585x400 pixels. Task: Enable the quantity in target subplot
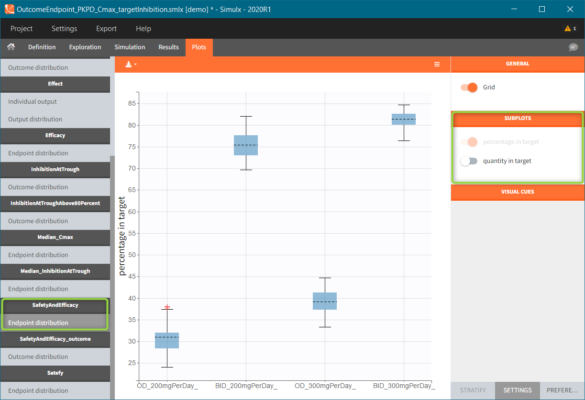pyautogui.click(x=469, y=161)
